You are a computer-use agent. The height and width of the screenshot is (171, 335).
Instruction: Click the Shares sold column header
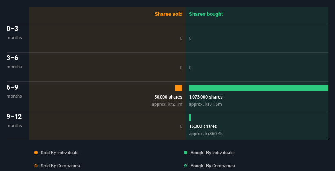[169, 14]
